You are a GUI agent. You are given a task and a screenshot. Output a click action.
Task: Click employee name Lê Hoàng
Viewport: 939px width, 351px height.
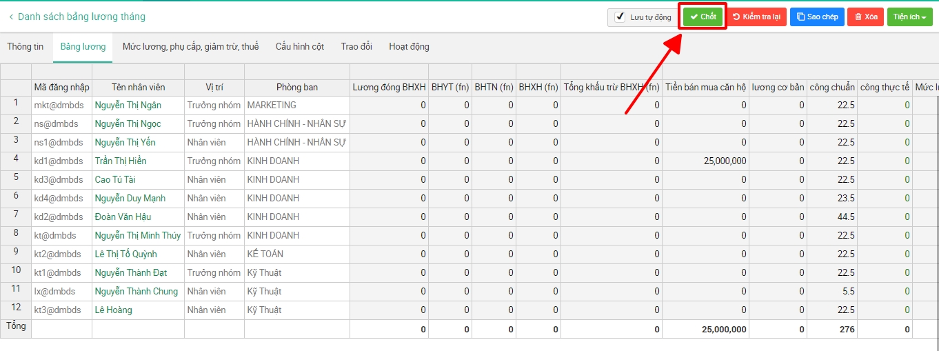114,310
